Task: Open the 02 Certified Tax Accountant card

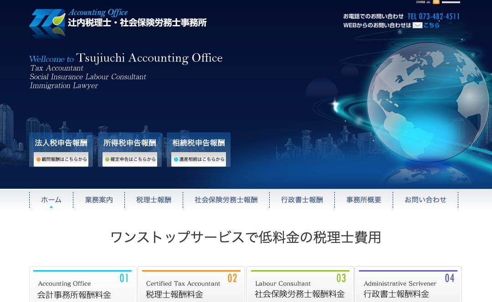Action: tap(191, 286)
